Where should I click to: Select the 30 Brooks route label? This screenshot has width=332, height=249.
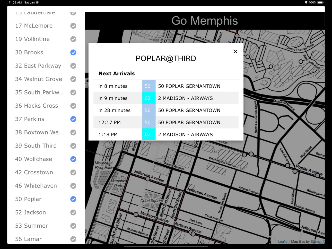pos(29,53)
